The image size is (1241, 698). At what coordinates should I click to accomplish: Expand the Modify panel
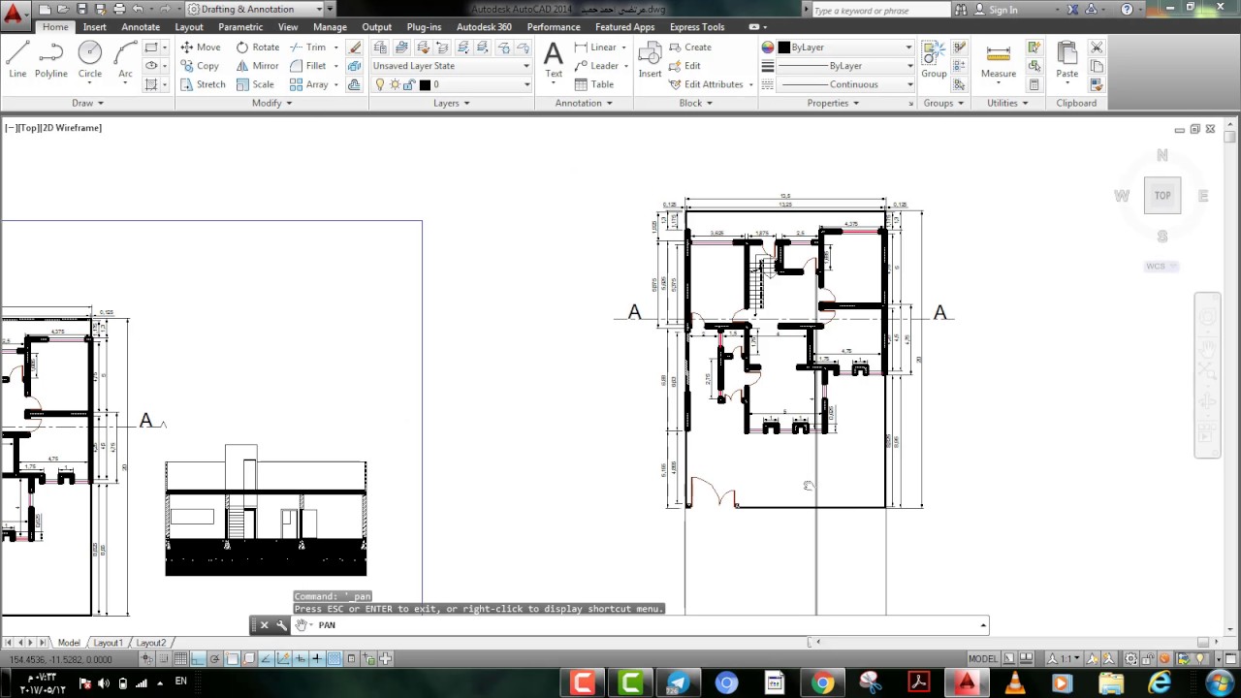[x=271, y=103]
